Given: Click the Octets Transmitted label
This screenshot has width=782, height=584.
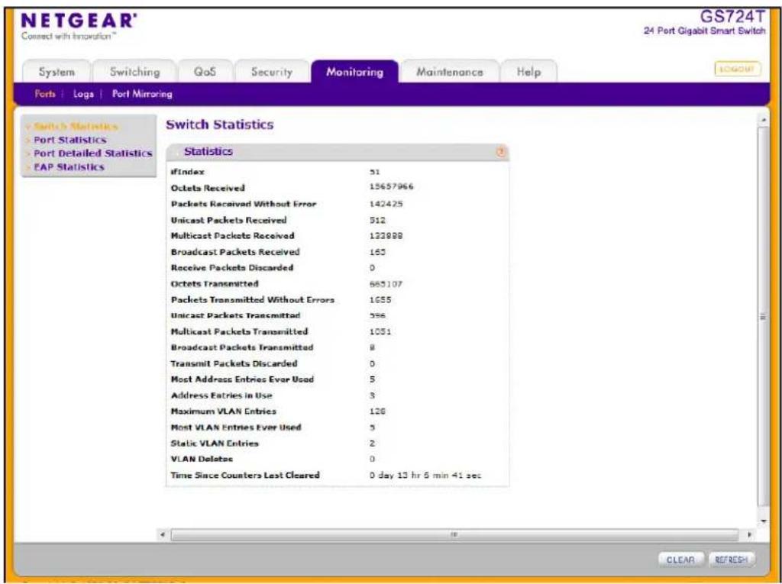Looking at the screenshot, I should tap(215, 284).
